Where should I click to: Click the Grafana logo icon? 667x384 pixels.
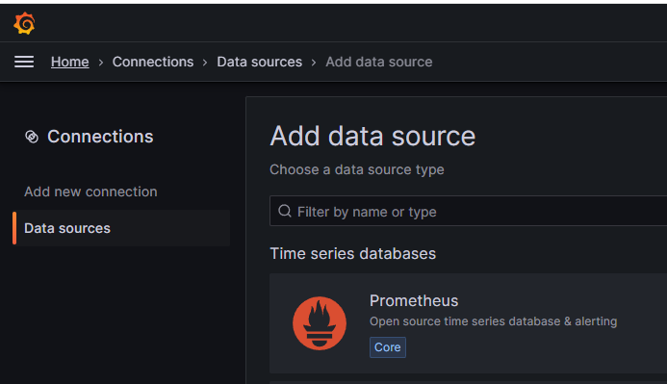(x=24, y=23)
